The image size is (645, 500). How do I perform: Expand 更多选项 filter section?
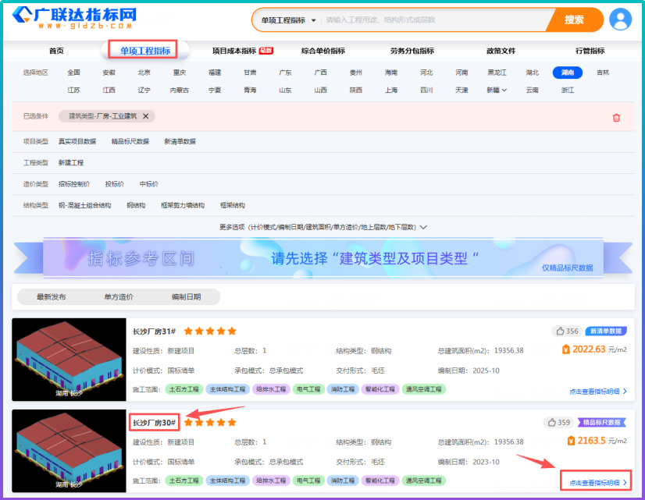(x=323, y=227)
